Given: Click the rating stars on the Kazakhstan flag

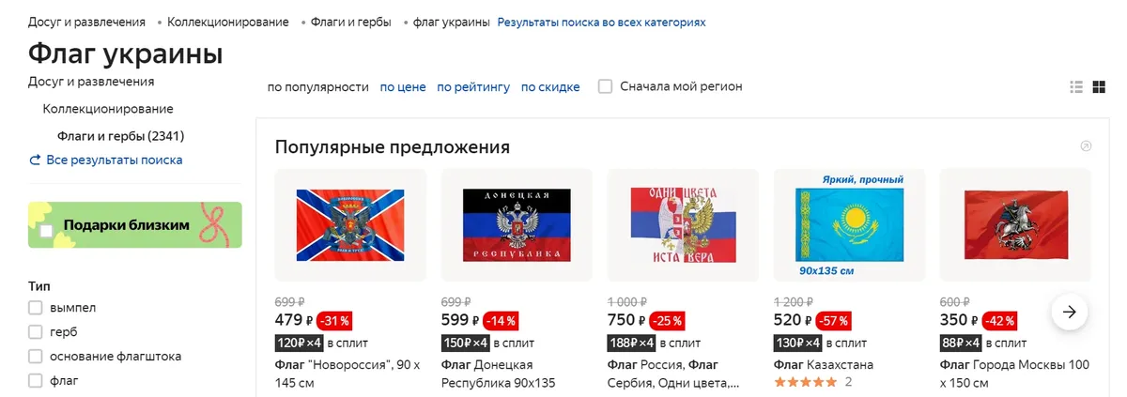Looking at the screenshot, I should pyautogui.click(x=805, y=382).
